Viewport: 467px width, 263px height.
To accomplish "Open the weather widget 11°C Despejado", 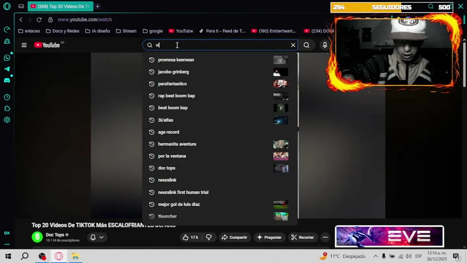I will [x=342, y=256].
